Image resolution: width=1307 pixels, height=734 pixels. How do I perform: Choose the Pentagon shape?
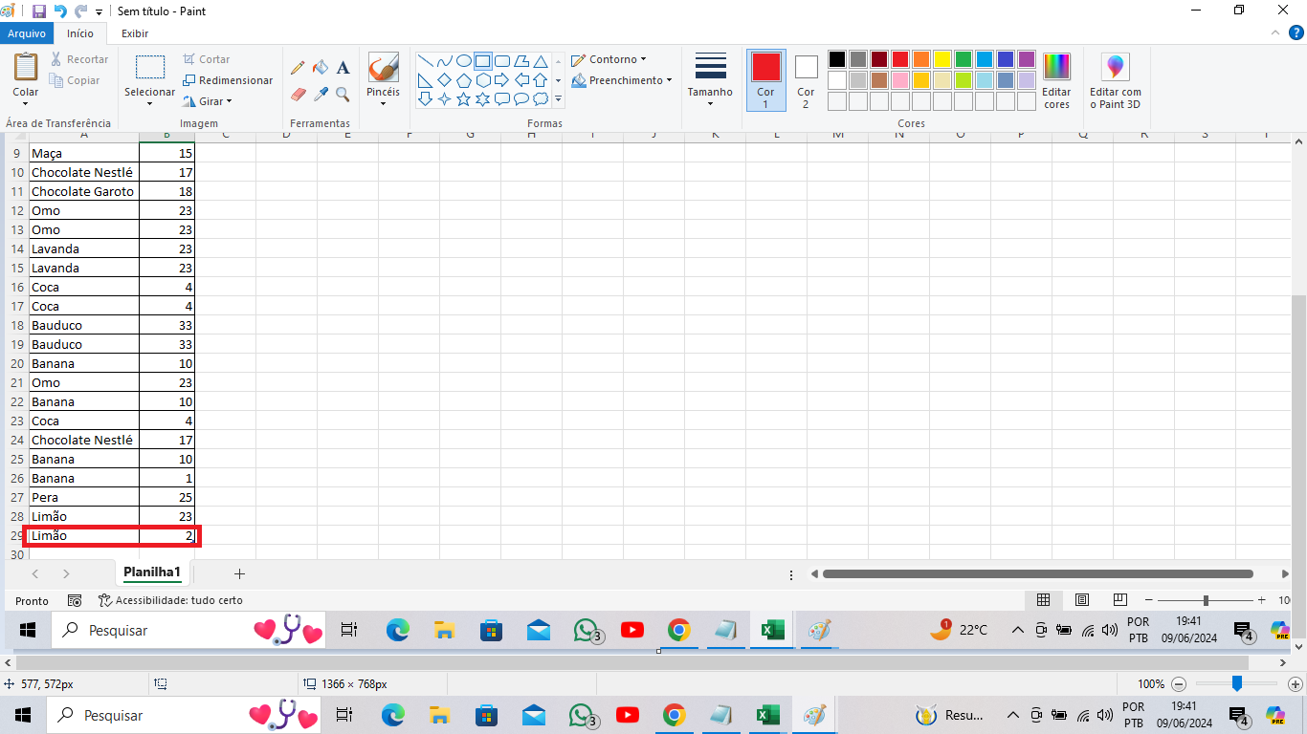click(x=464, y=79)
